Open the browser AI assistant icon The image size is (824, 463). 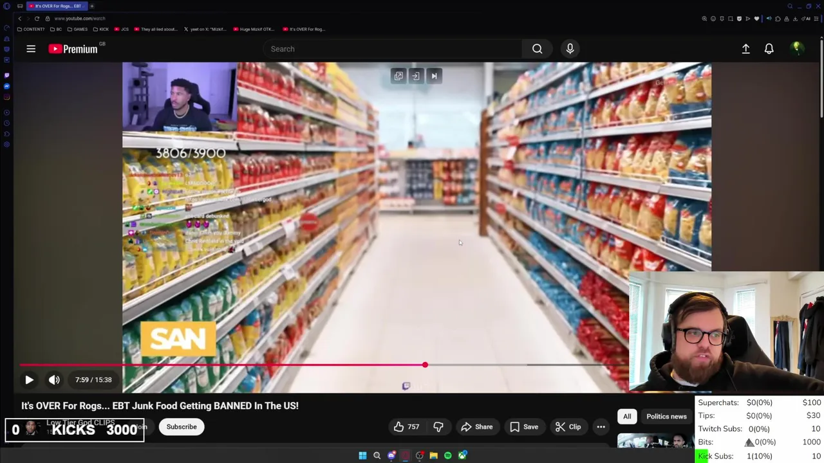point(805,19)
